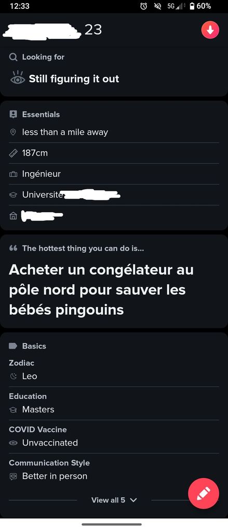Tap the Acheter un congélateur prompt answer

tap(101, 290)
